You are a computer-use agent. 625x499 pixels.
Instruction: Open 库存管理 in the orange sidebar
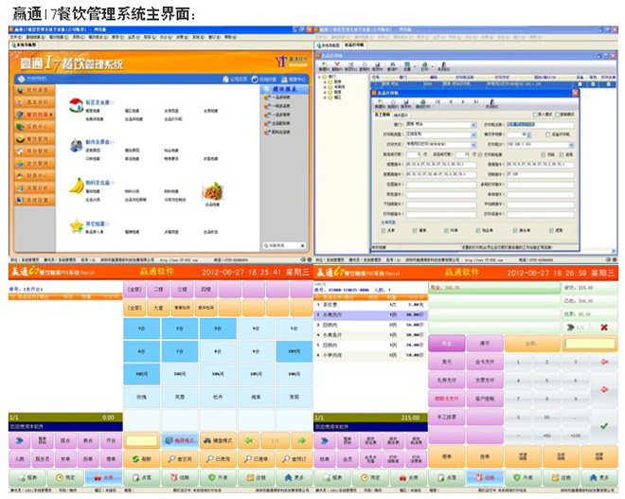tap(35, 151)
